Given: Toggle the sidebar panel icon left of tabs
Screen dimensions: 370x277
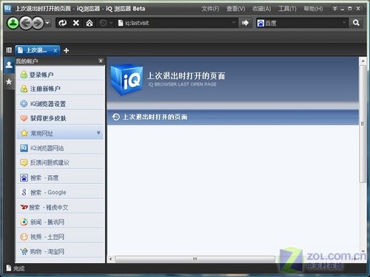Looking at the screenshot, I should pos(9,50).
